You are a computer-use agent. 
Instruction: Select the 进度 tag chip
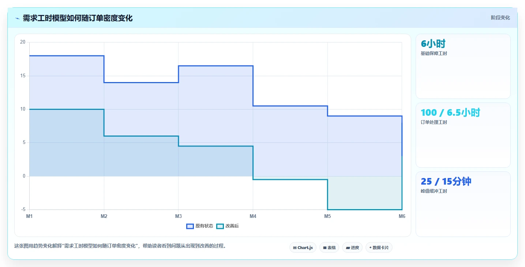click(x=352, y=248)
